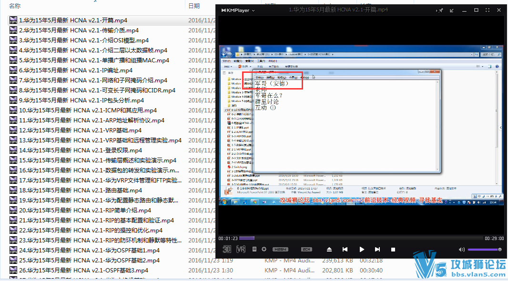Click the H264 video codec badge
The image size is (508, 281).
[x=280, y=249]
